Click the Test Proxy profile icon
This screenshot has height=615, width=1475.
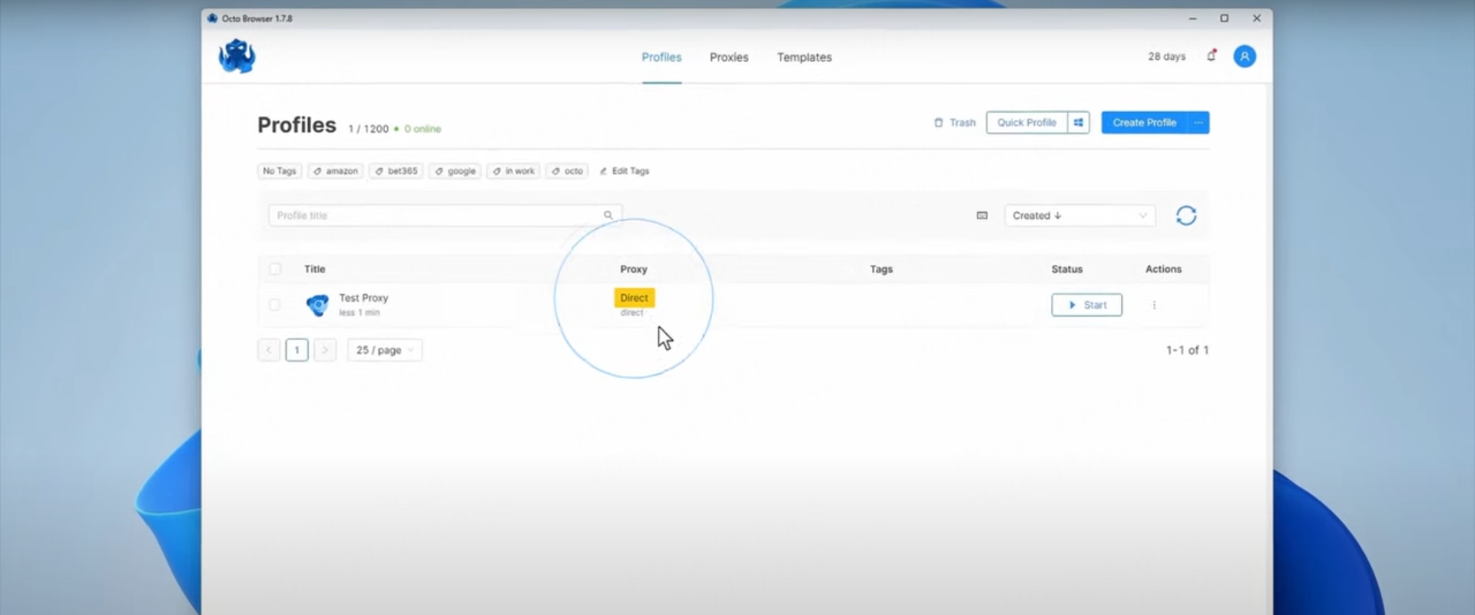coord(317,305)
